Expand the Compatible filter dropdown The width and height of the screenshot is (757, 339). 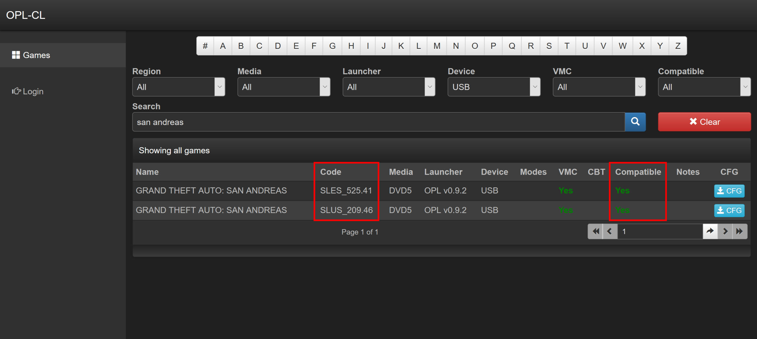click(x=704, y=87)
